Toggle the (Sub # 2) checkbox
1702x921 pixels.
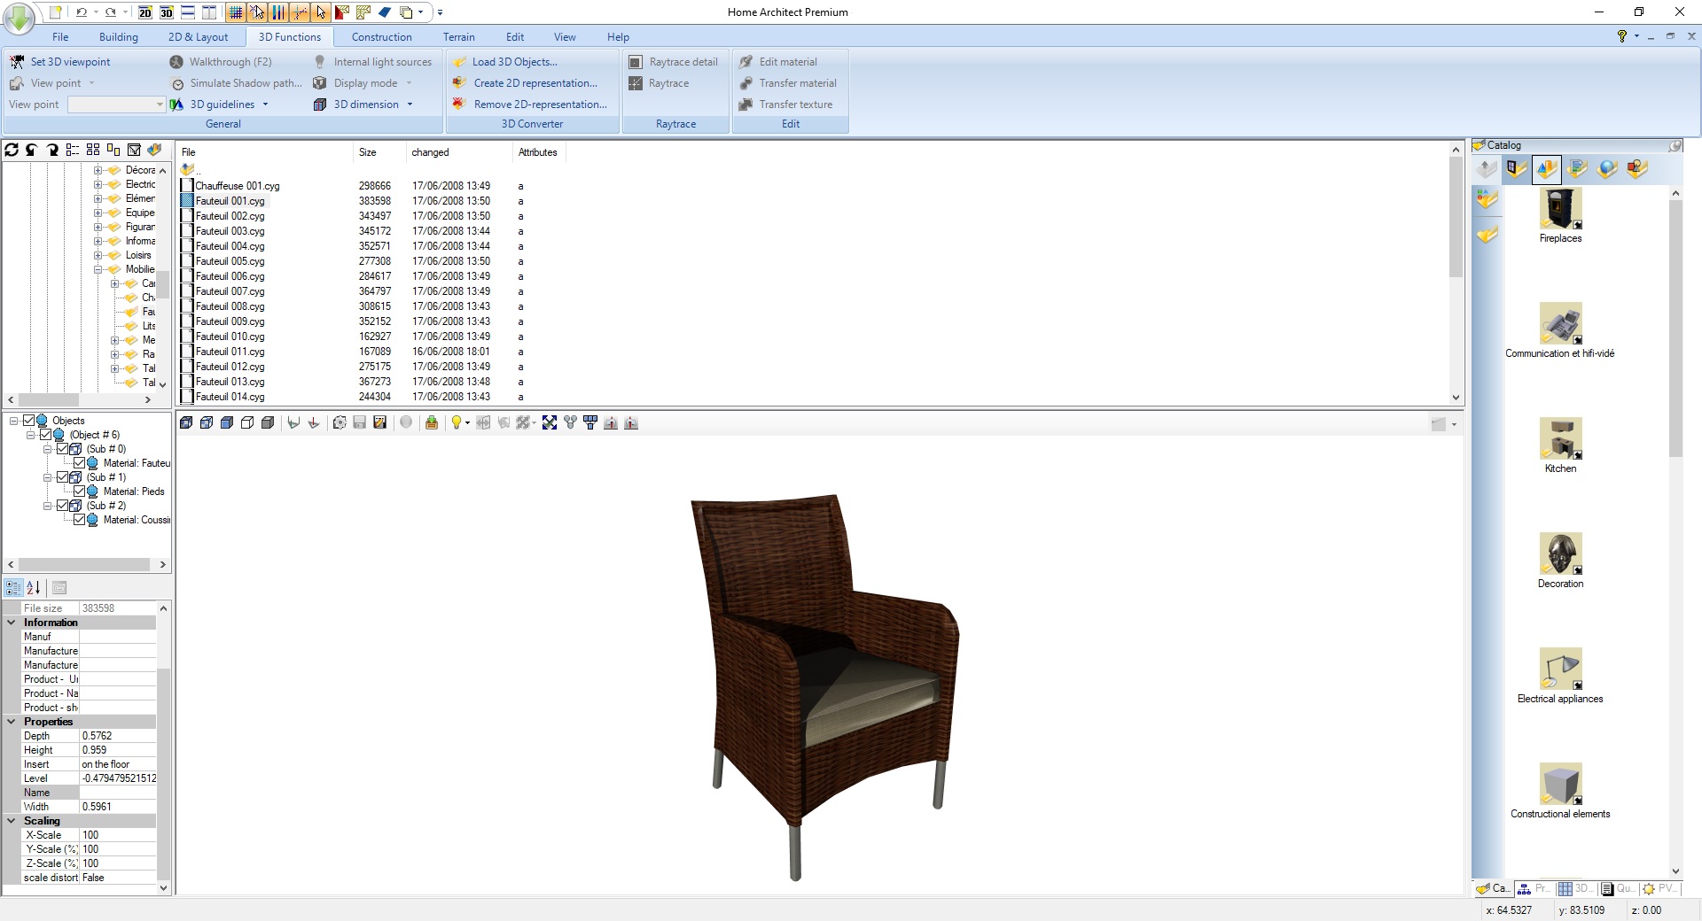[64, 506]
